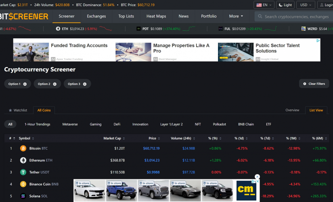This screenshot has width=333, height=202.
Task: Open the Heat Maps nav item
Action: [156, 16]
